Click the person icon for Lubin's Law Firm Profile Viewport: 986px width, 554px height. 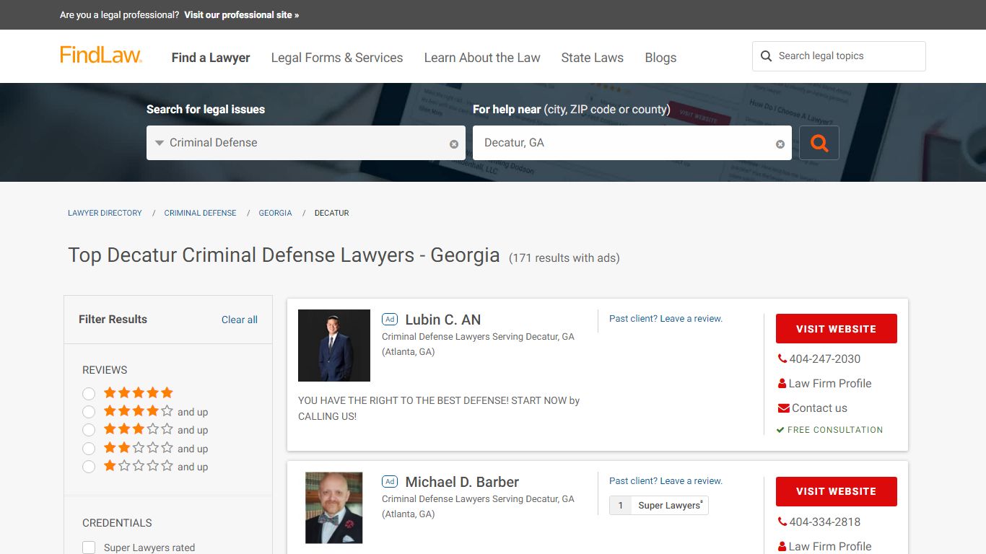tap(782, 383)
